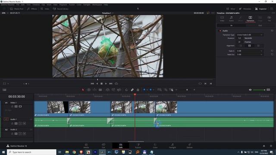This screenshot has height=155, width=276.
Task: Adjust the green volume slider
Action: 259,90
